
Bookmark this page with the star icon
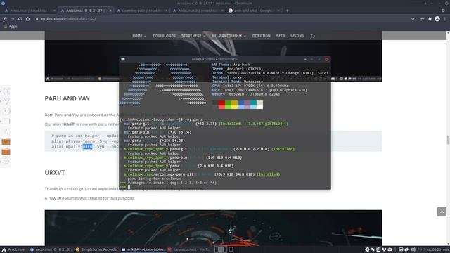coord(413,19)
